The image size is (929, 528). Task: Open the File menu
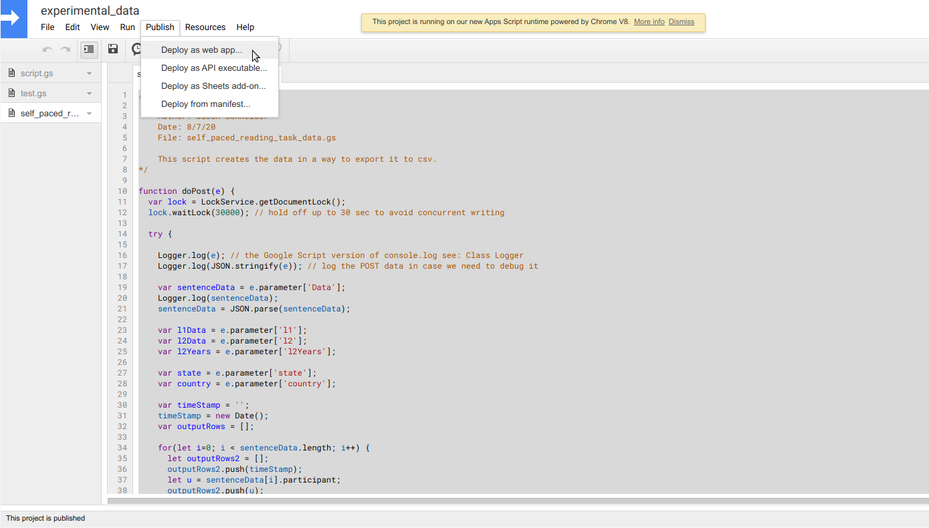click(47, 27)
